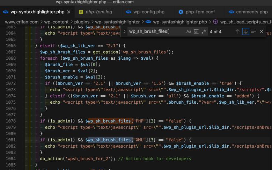Viewport: 272px width, 170px height.
Task: Click line number 1066 in gutter
Action: coord(11,46)
